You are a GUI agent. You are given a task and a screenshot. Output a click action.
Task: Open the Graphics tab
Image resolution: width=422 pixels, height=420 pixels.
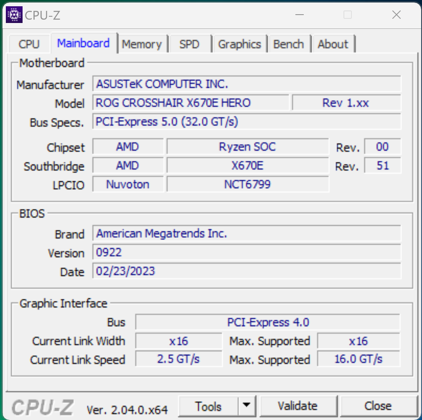[x=239, y=44]
